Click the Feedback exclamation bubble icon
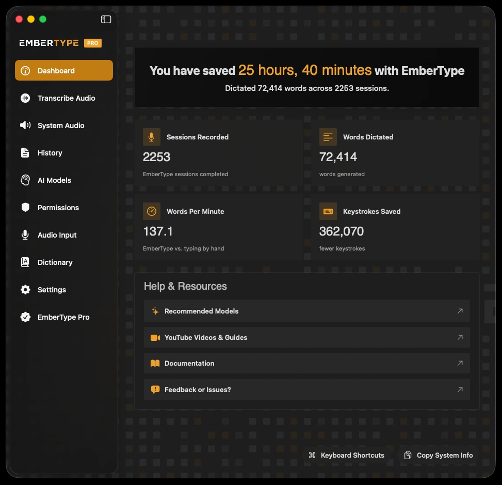This screenshot has width=502, height=485. [x=155, y=389]
